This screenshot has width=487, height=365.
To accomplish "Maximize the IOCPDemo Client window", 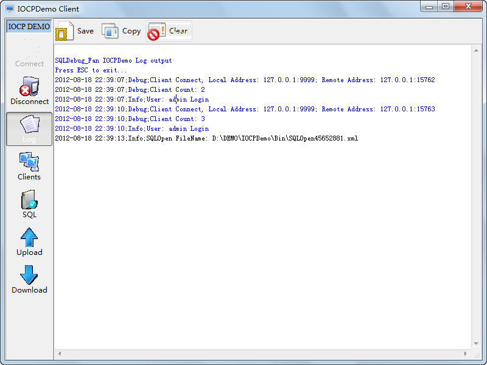I will pos(446,6).
